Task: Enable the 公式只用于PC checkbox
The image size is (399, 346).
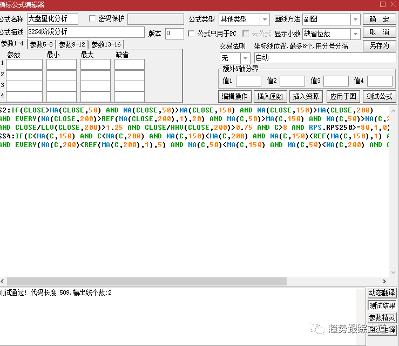Action: tap(191, 34)
